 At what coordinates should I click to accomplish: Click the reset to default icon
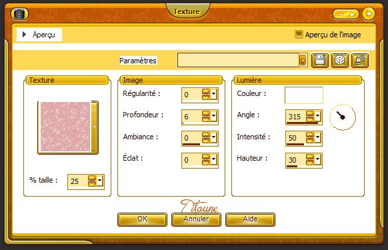click(x=360, y=61)
